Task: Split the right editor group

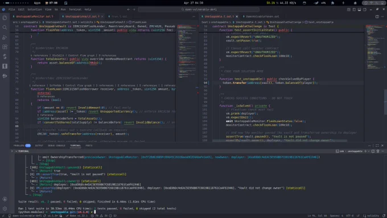Action: coord(377,17)
